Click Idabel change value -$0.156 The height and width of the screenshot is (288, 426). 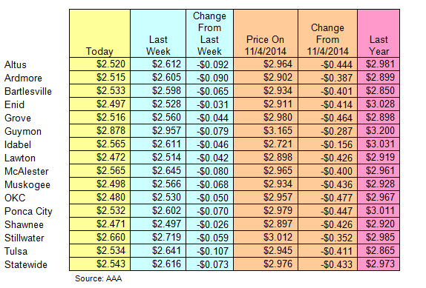[x=336, y=144]
